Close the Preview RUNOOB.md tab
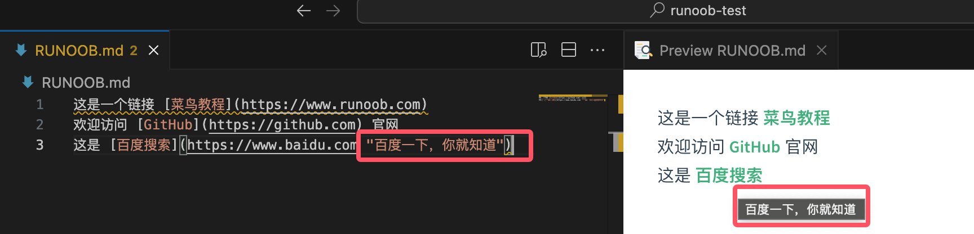Image resolution: width=974 pixels, height=234 pixels. tap(822, 50)
